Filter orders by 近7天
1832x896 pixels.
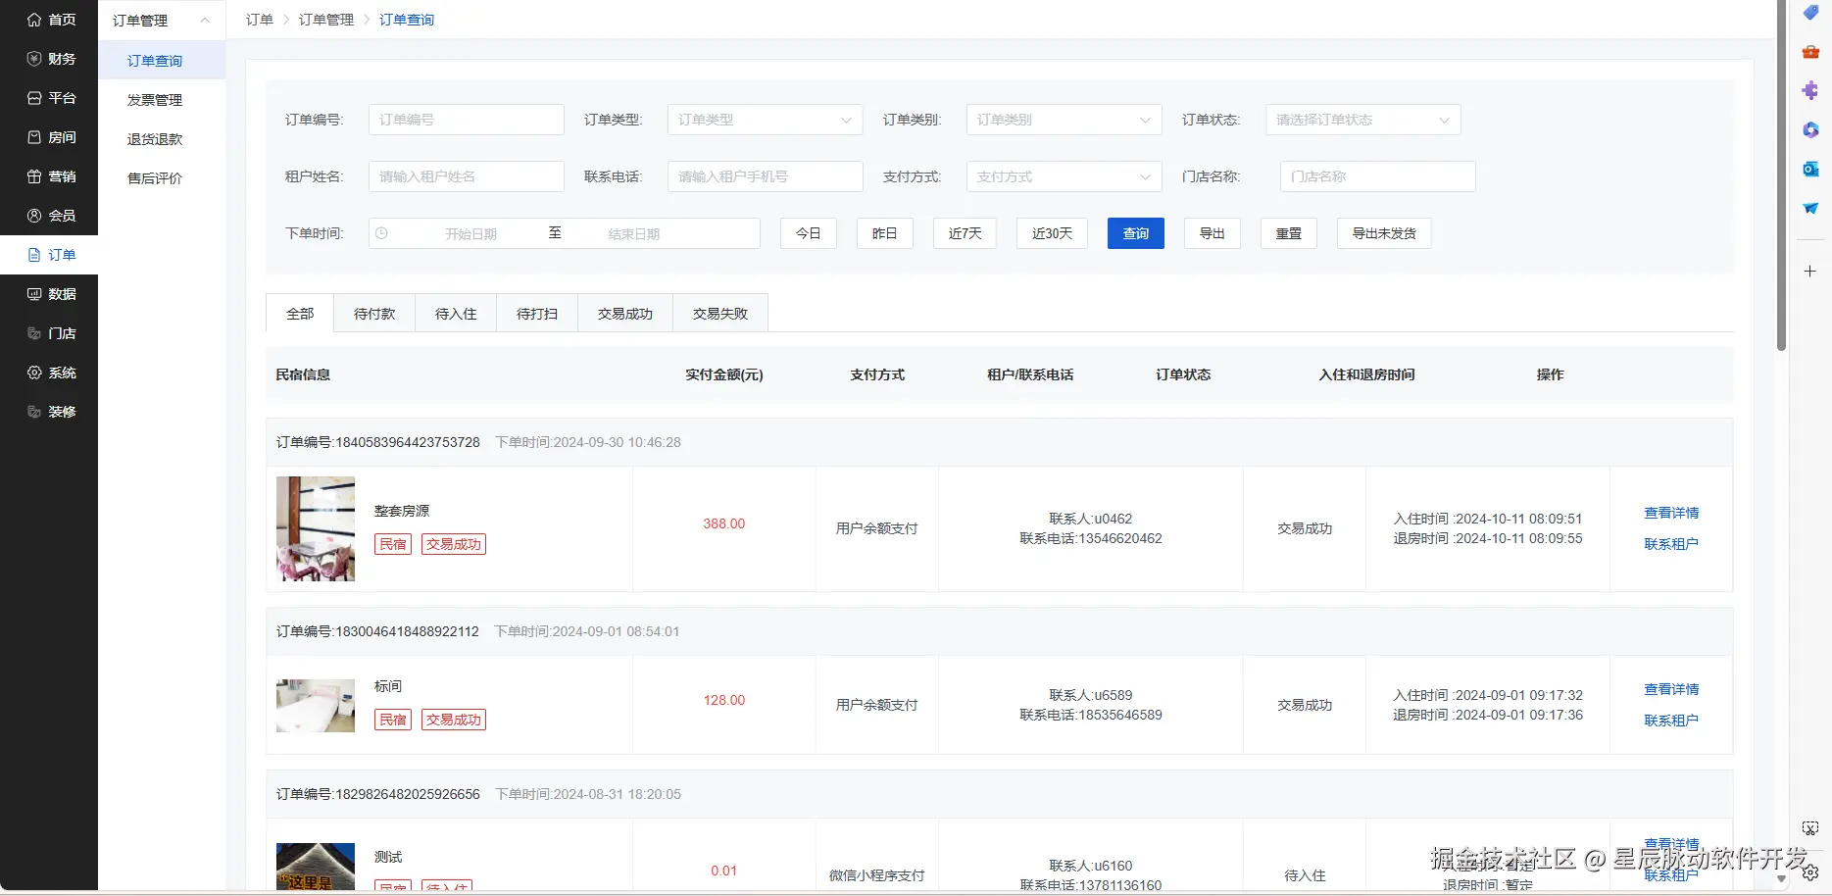point(966,233)
